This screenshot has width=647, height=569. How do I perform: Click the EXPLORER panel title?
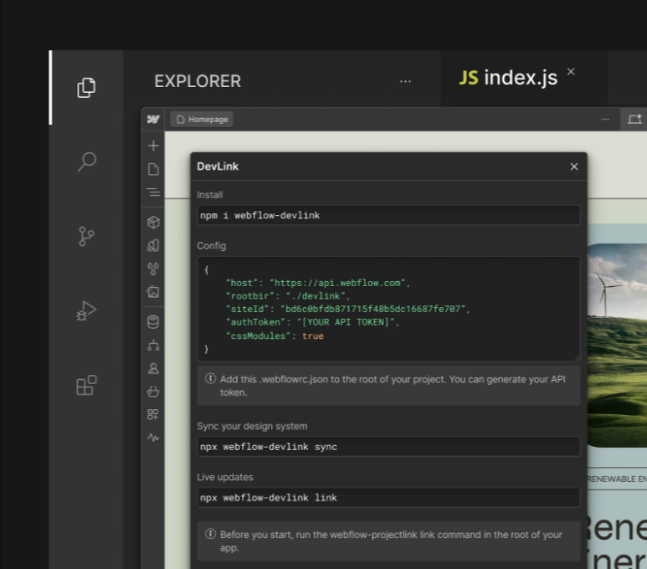pos(198,81)
